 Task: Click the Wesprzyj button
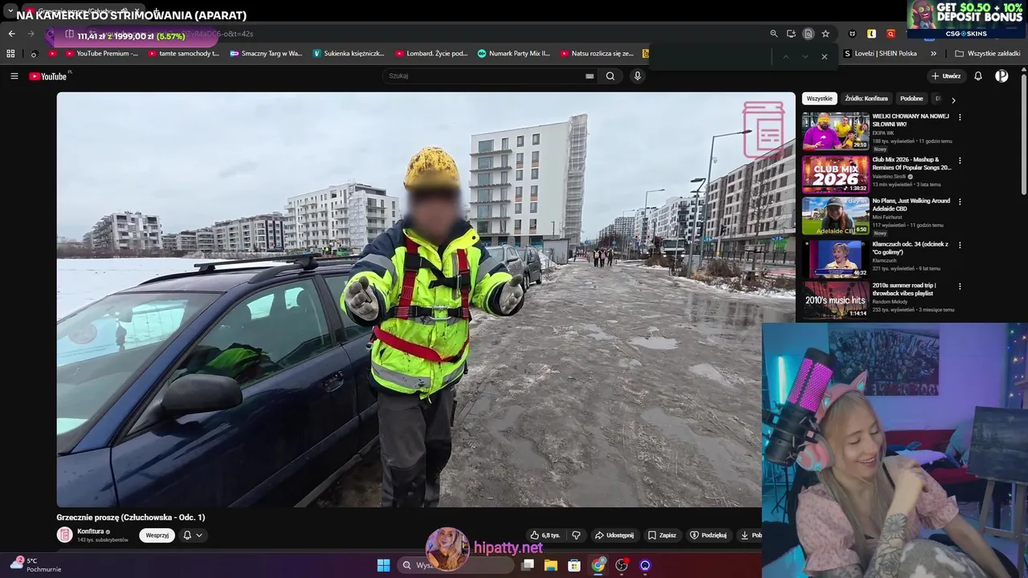tap(157, 535)
